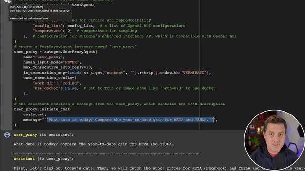Viewport: 305px width, 171px height.
Task: Click the comment "for caching and reproducibility"
Action: (x=115, y=20)
